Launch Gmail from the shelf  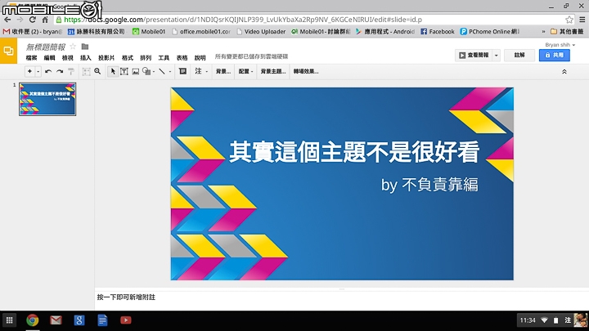point(56,320)
